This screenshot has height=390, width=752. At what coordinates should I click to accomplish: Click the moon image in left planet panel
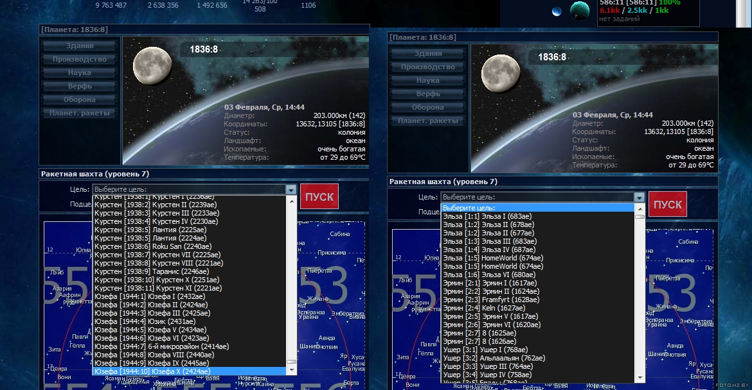coord(152,65)
